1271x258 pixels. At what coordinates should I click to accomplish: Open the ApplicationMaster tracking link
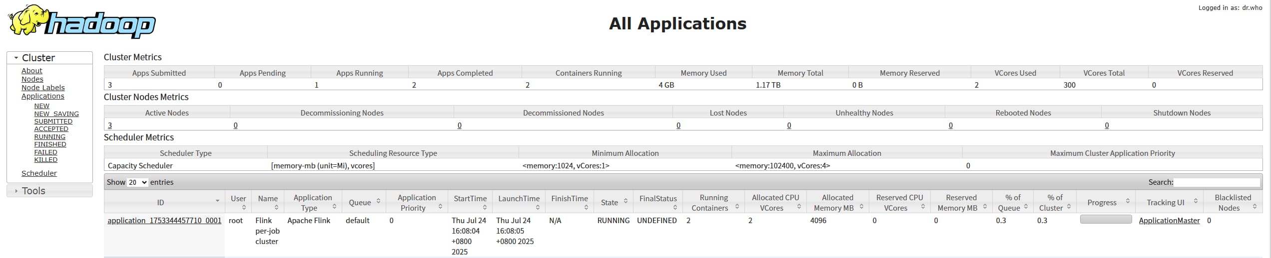[1169, 220]
